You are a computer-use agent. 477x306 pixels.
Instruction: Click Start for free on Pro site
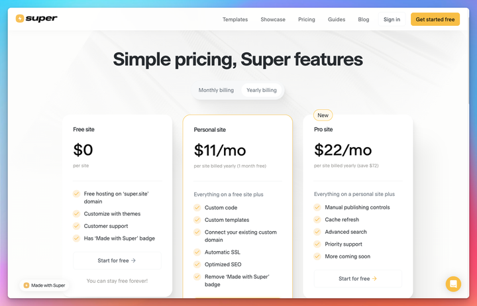358,279
